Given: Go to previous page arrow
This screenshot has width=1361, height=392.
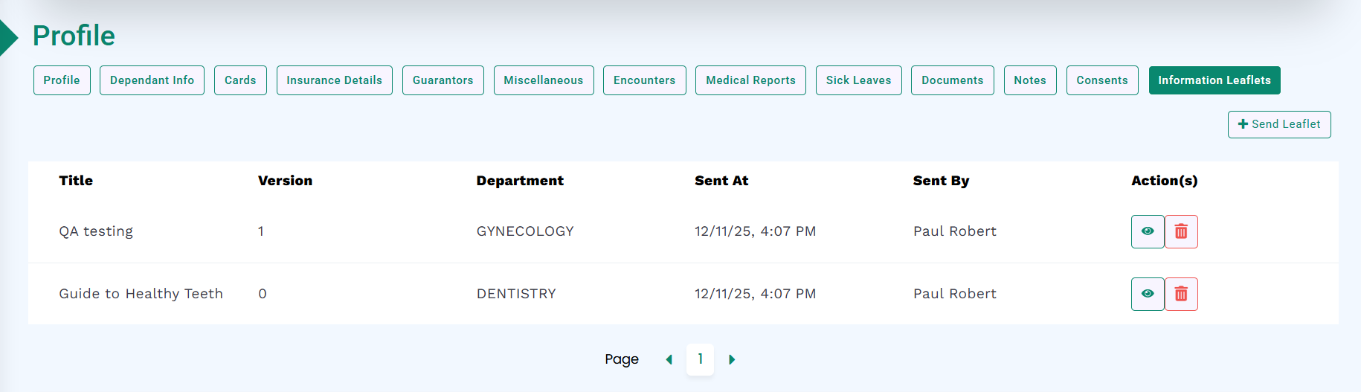Looking at the screenshot, I should click(669, 359).
